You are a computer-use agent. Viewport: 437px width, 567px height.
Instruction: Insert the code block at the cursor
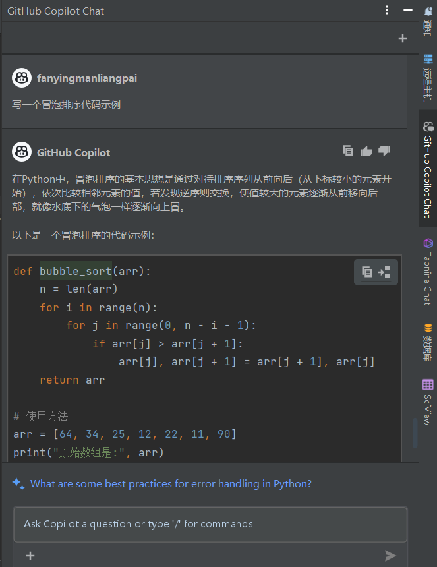point(384,272)
